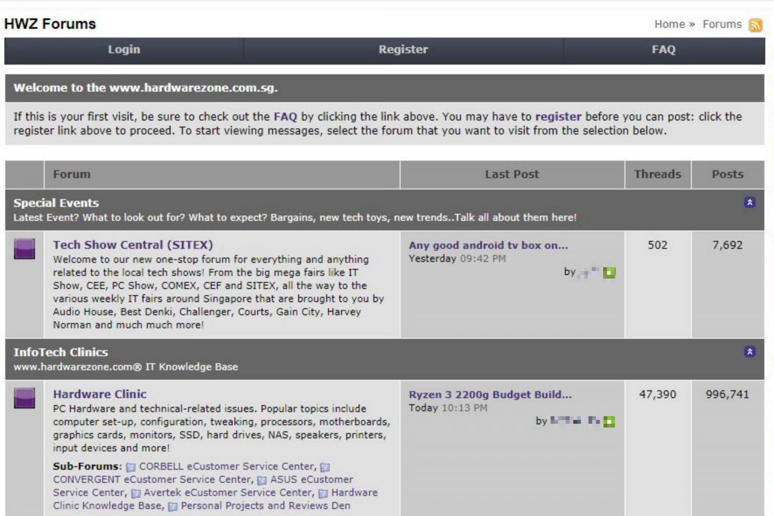Open the Special Events category heading

56,203
